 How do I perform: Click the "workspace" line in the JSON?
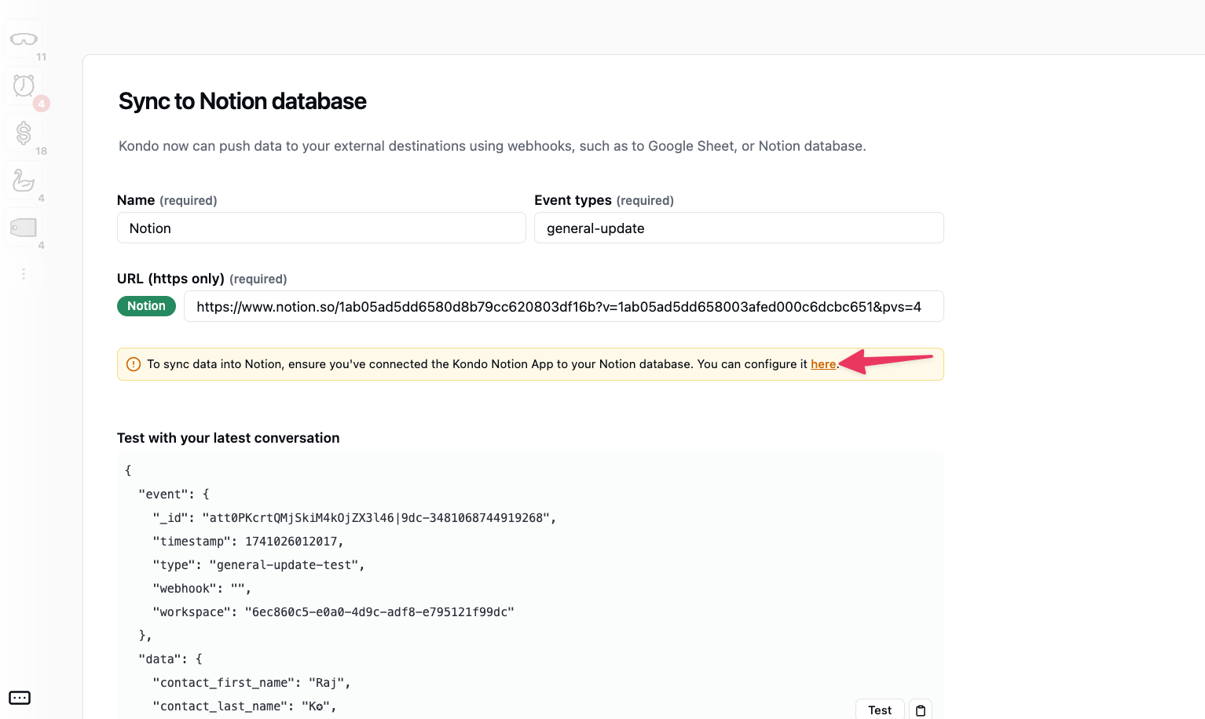point(333,612)
